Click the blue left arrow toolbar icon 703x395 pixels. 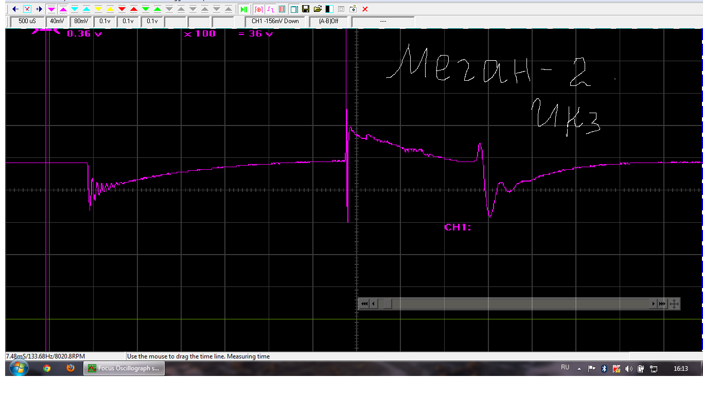15,9
